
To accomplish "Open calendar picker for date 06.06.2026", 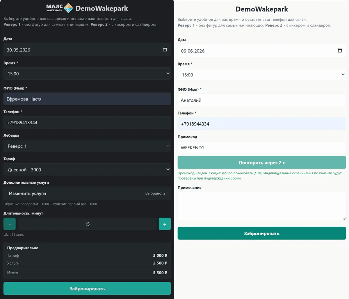I will pos(340,51).
